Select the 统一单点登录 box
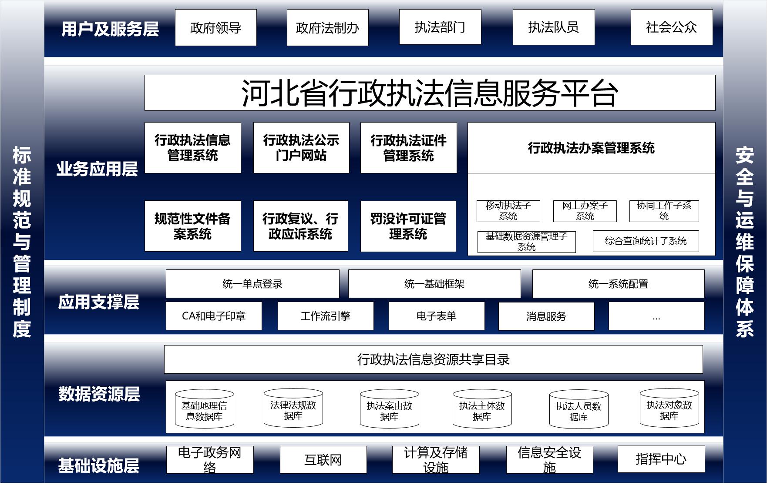Viewport: 767px width, 485px height. tap(252, 284)
